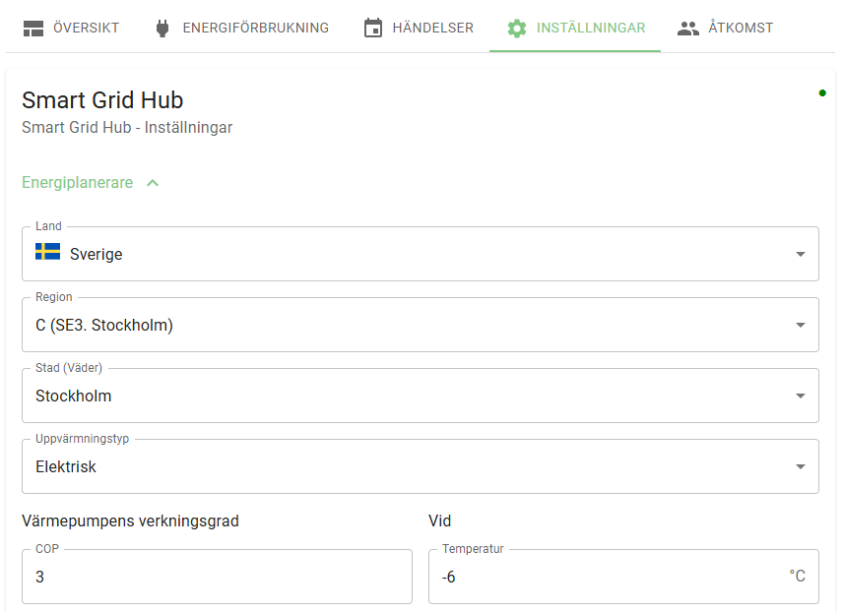This screenshot has width=843, height=612.
Task: Click the Åtkomst people icon
Action: (x=688, y=28)
